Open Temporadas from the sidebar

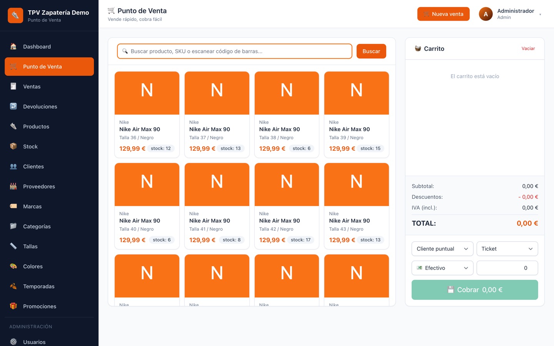click(49, 286)
